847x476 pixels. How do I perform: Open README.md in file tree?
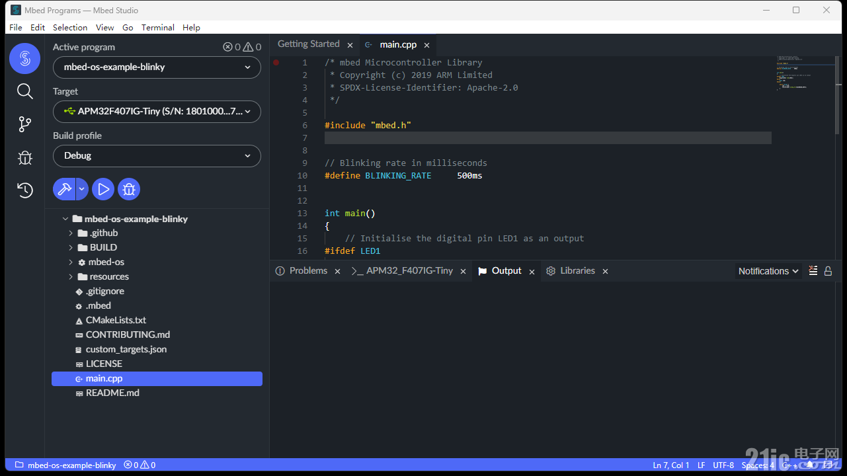point(112,393)
